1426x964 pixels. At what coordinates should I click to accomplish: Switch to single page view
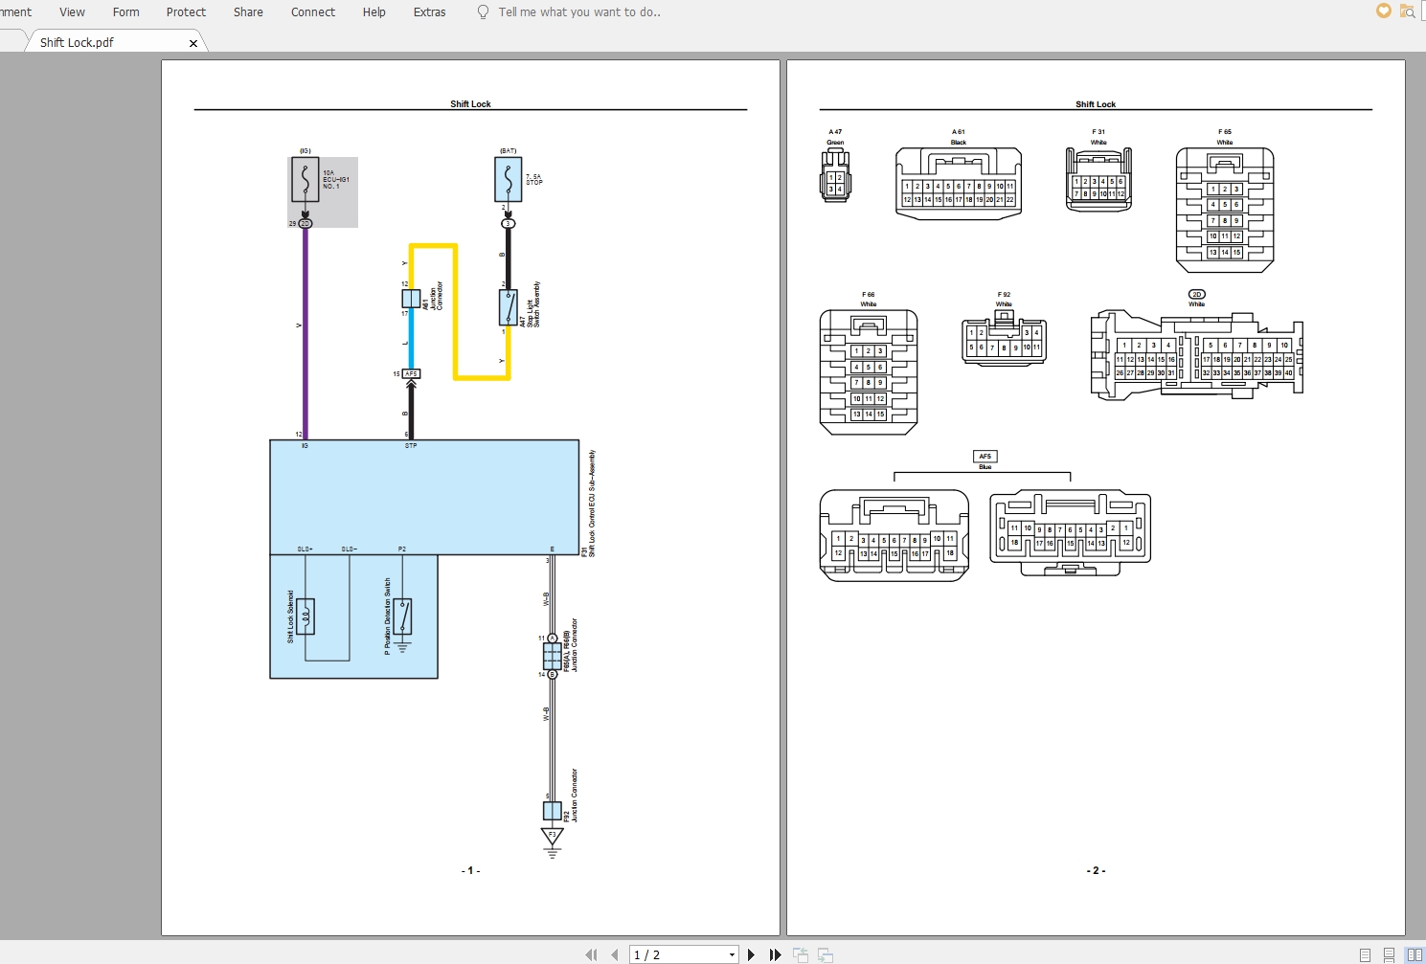click(x=1366, y=954)
